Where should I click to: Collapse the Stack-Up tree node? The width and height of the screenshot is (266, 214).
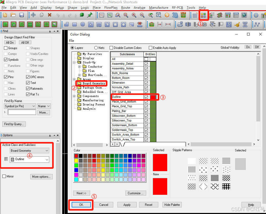[x=74, y=63]
